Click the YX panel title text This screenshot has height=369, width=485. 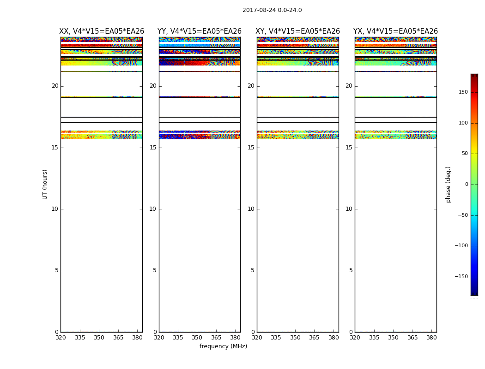coord(395,31)
